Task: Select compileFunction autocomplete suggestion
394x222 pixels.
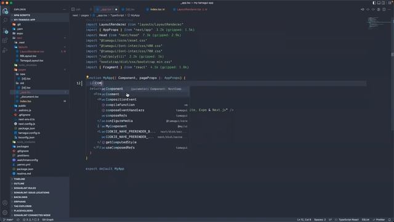Action: coord(145,105)
